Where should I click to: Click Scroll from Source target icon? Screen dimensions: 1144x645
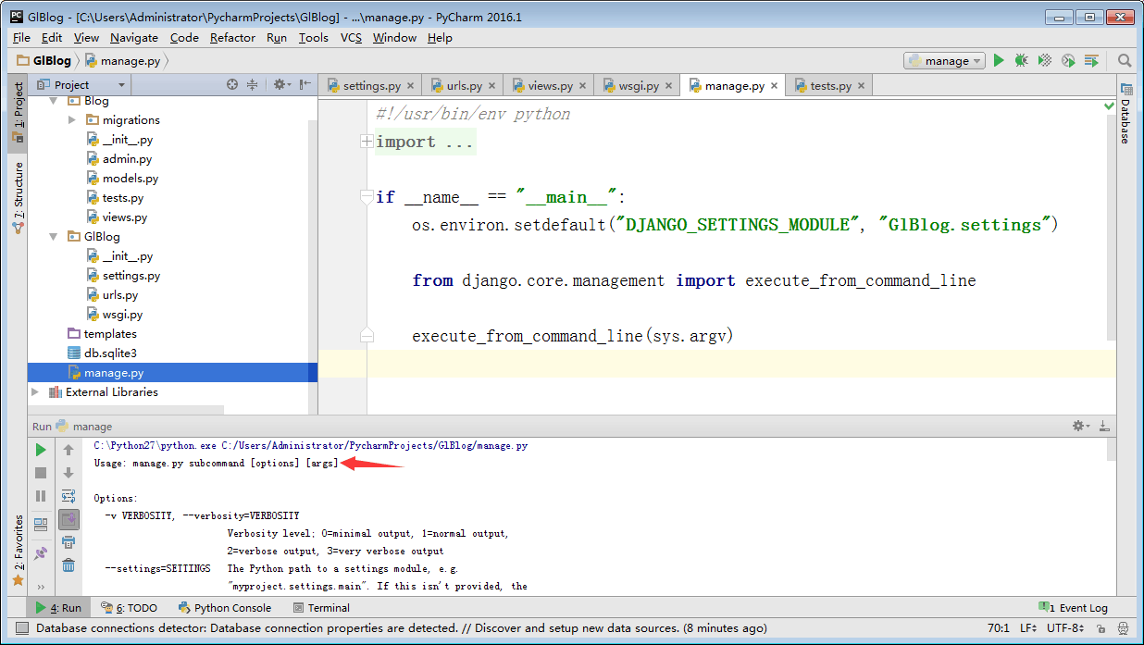pos(232,84)
